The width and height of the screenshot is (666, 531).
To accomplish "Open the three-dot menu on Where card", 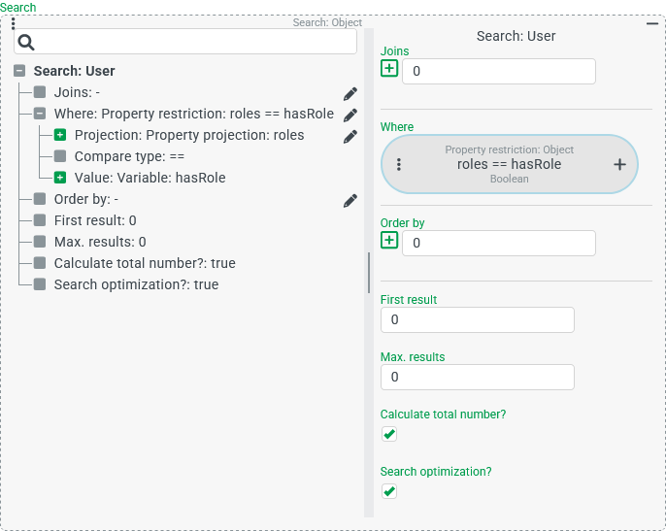I will click(x=399, y=164).
